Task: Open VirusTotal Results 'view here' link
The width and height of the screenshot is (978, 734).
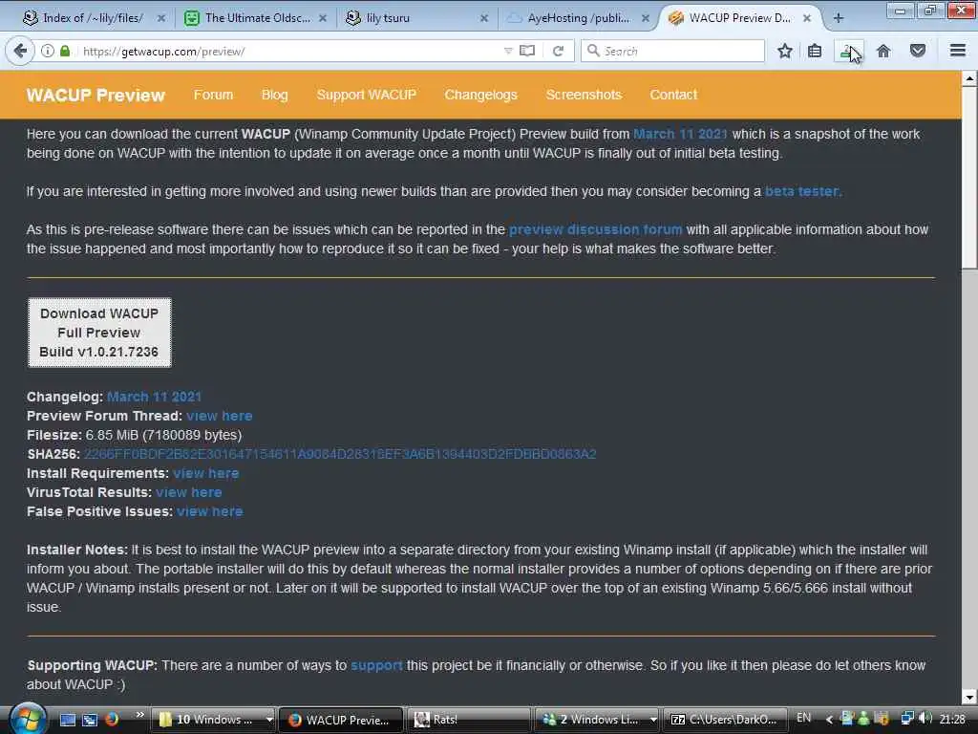Action: (x=189, y=492)
